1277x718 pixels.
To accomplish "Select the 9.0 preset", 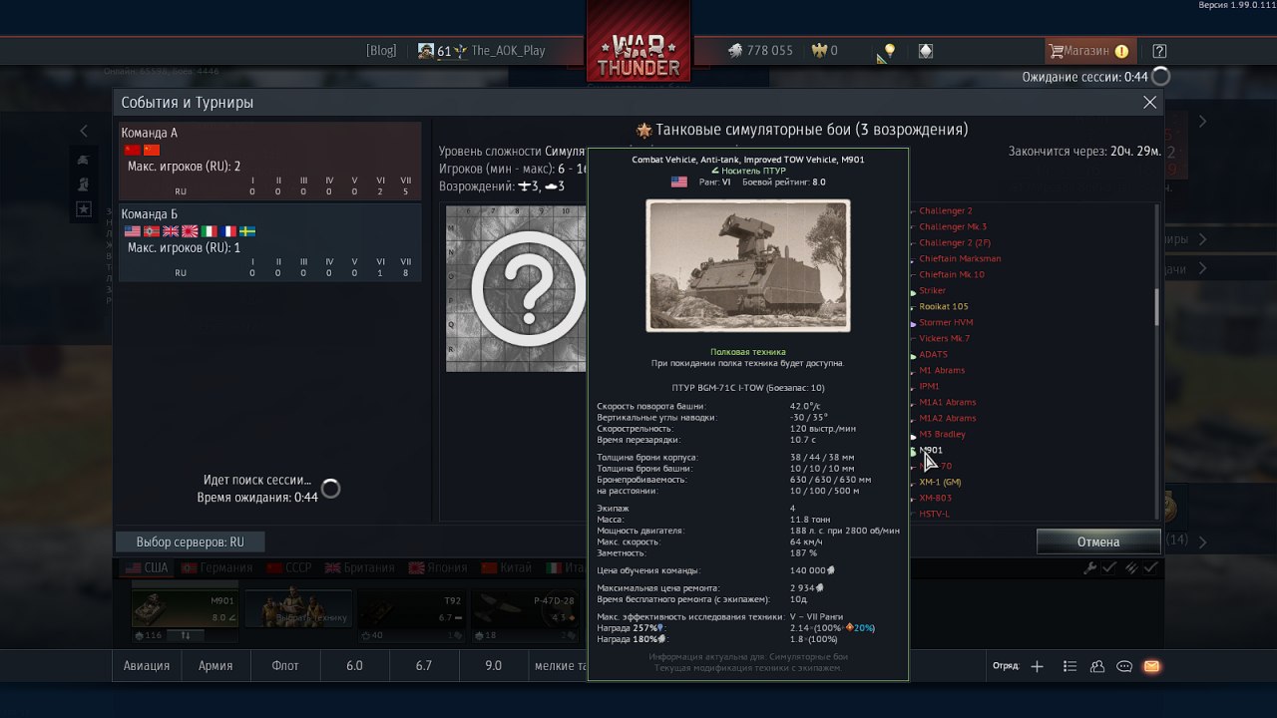I will pos(493,665).
